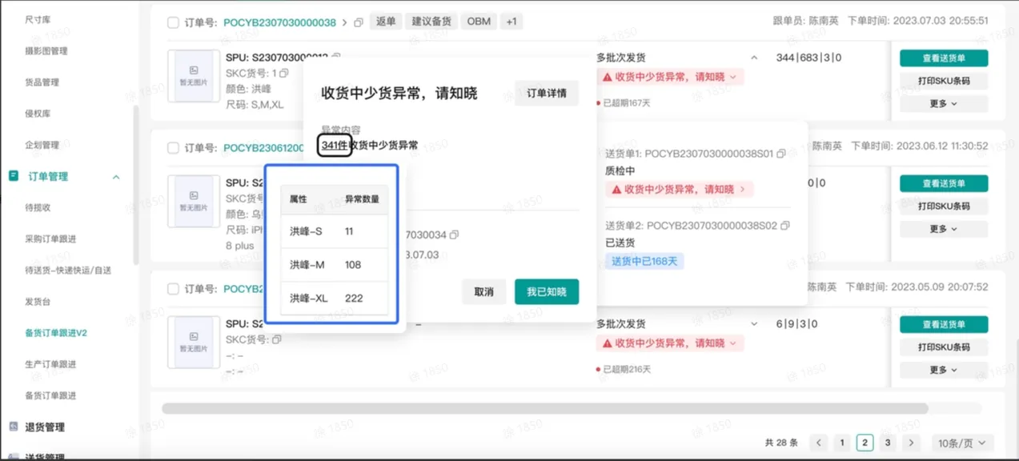Confirm with 我已知晓 button

(547, 292)
